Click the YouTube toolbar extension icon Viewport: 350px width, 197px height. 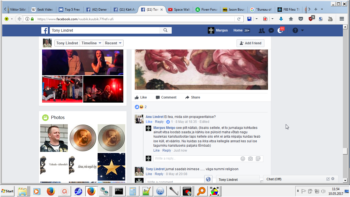click(330, 19)
